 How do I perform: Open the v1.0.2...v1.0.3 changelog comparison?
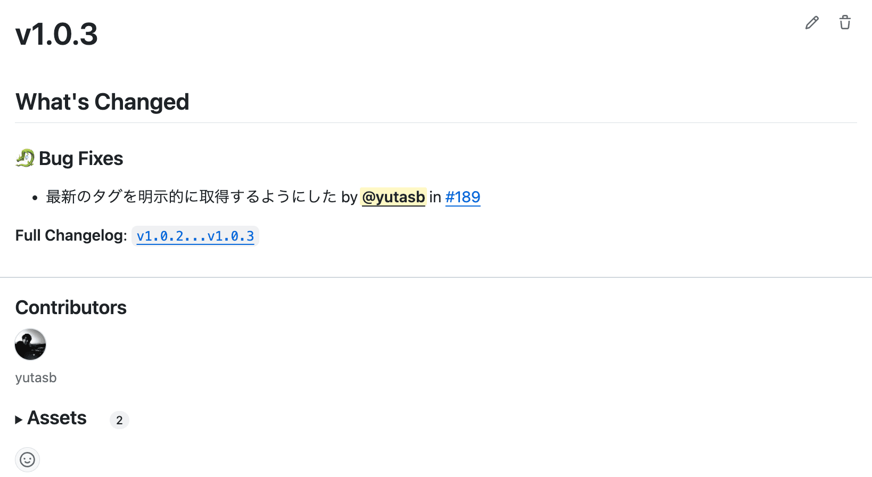[195, 236]
